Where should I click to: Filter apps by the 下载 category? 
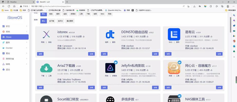(x=88, y=14)
